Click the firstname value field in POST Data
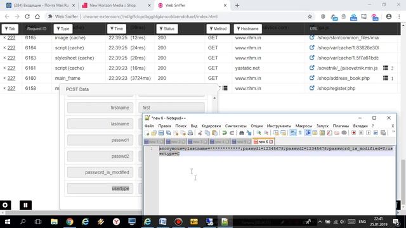This screenshot has height=228, width=406. coord(171,108)
